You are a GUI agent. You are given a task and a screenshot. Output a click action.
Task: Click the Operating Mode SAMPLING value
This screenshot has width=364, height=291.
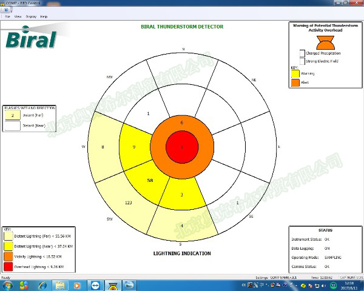tap(333, 257)
